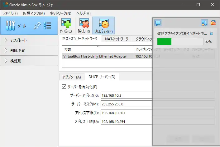Viewport: 220px width, 147px height.
Task: Expand the テンプレート group
Action: click(6, 40)
